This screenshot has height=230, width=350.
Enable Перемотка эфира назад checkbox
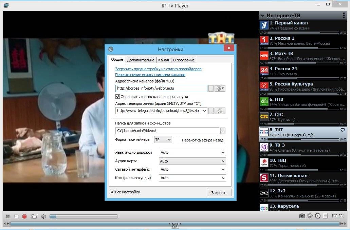[x=179, y=140]
